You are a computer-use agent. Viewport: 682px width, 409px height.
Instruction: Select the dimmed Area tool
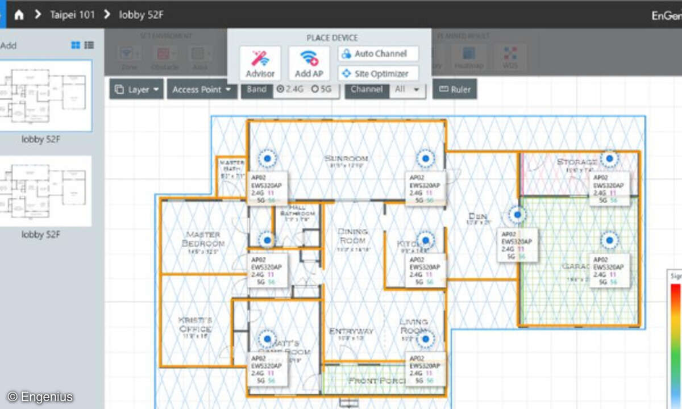pyautogui.click(x=199, y=57)
